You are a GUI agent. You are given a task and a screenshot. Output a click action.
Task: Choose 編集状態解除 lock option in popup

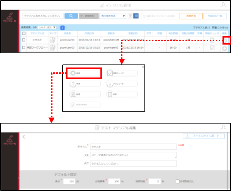click(x=85, y=105)
